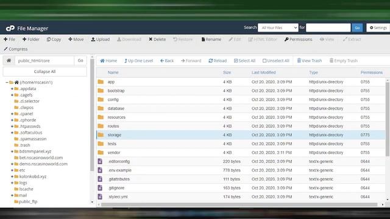Click Collapse All in the tree
390x219 pixels.
44,72
